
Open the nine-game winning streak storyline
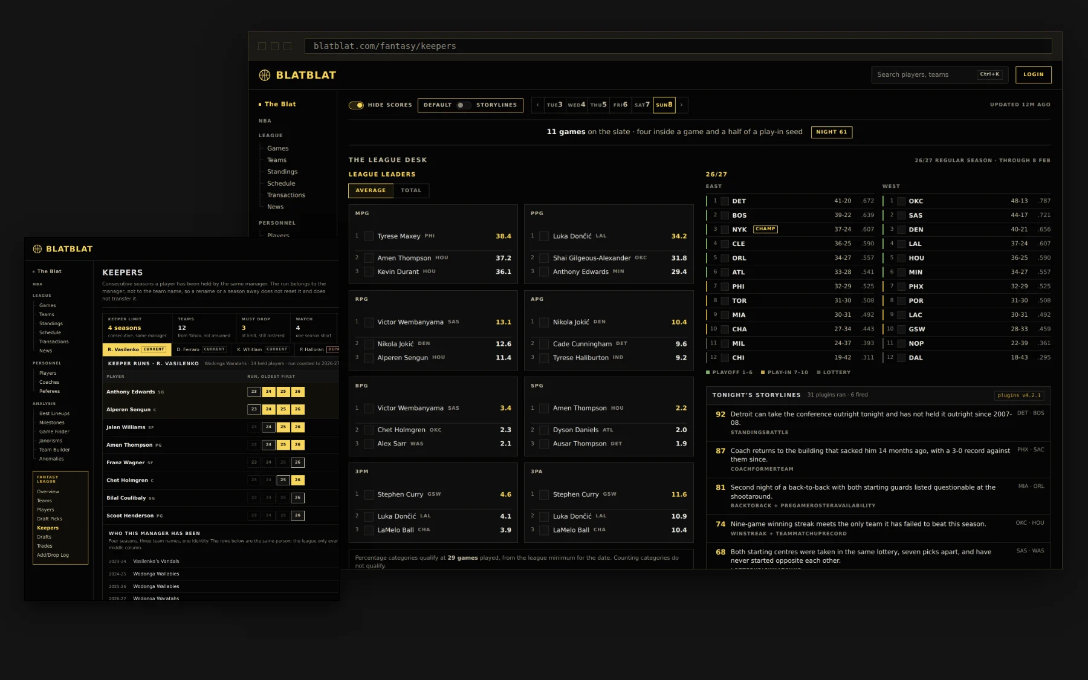coord(878,528)
